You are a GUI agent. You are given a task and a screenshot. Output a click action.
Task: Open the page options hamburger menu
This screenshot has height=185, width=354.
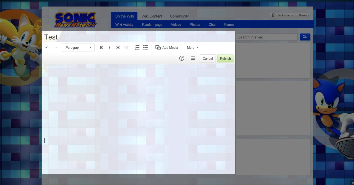193,58
